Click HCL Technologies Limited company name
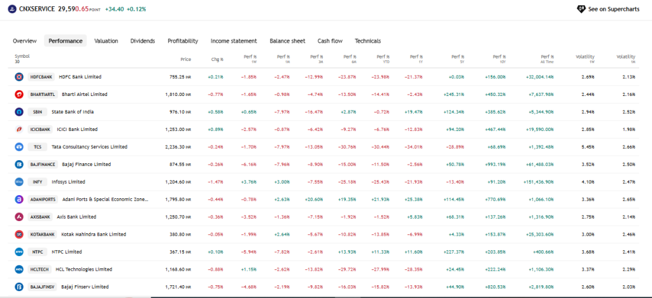This screenshot has width=652, height=298. [83, 269]
